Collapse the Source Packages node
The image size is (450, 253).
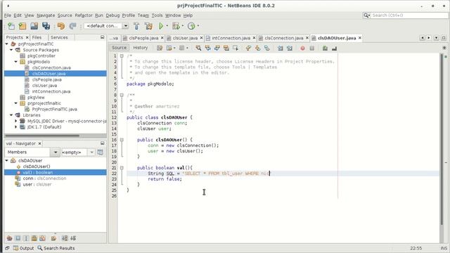click(x=11, y=50)
